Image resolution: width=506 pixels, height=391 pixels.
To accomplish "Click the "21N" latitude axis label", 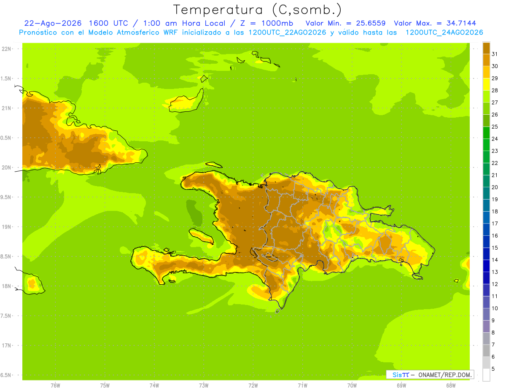I will [x=7, y=108].
